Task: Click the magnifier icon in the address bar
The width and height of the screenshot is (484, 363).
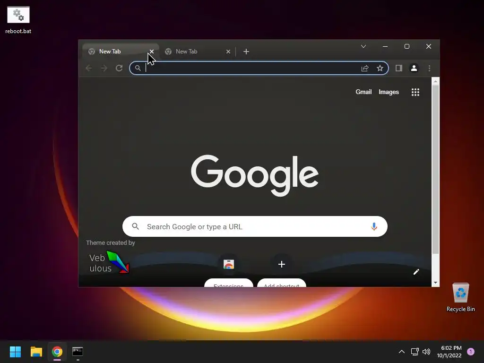Action: (x=138, y=68)
